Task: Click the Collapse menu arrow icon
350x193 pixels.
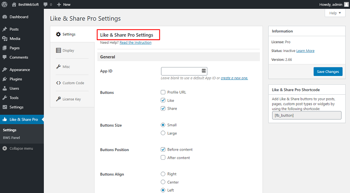Action: coord(5,148)
